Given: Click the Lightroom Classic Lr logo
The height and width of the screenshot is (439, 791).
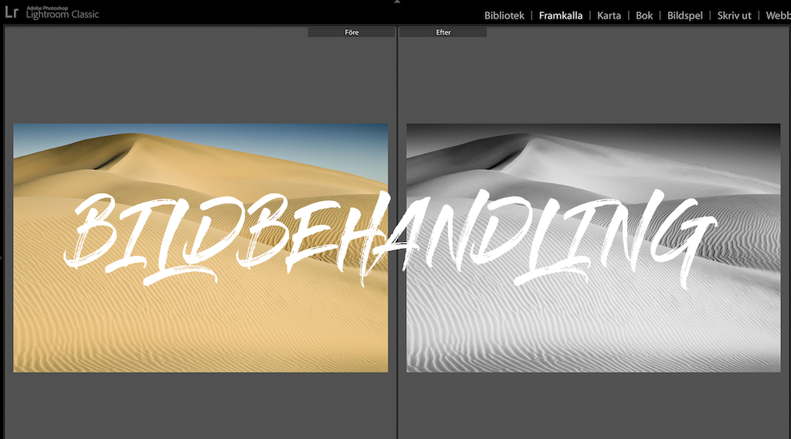Looking at the screenshot, I should [x=11, y=12].
